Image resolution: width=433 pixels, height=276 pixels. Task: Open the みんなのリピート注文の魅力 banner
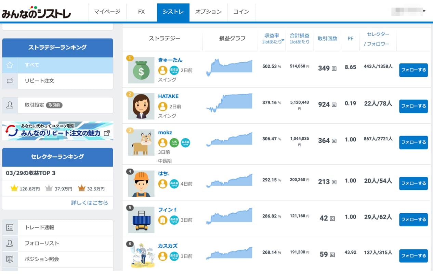[57, 131]
